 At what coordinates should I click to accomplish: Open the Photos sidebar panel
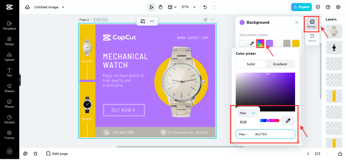pos(9,104)
